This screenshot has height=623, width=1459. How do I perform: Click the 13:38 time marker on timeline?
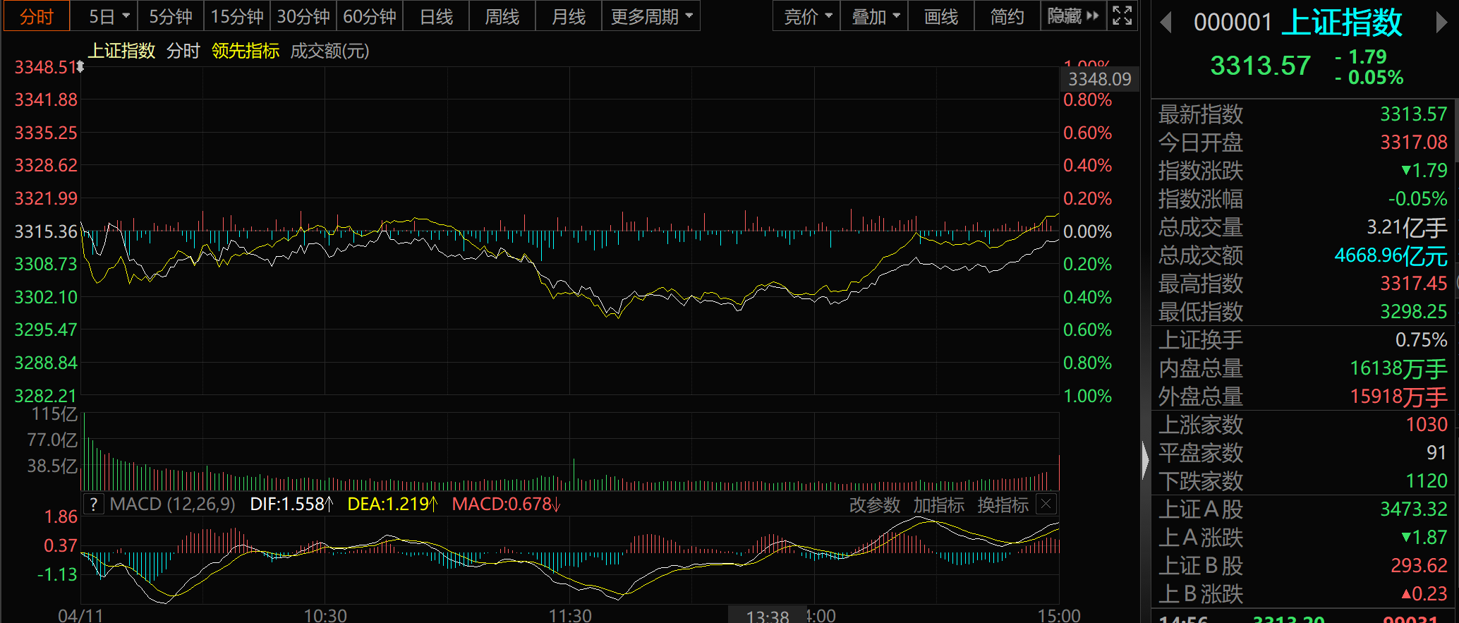768,616
